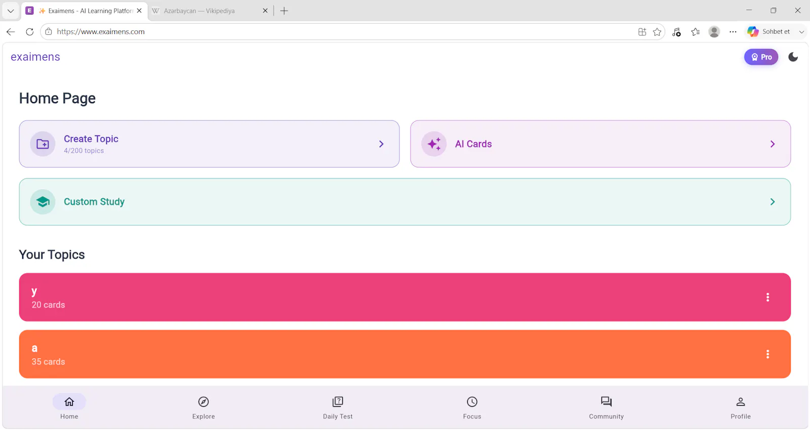This screenshot has height=430, width=810.
Task: Expand the Sohbet et dropdown arrow
Action: [x=801, y=32]
